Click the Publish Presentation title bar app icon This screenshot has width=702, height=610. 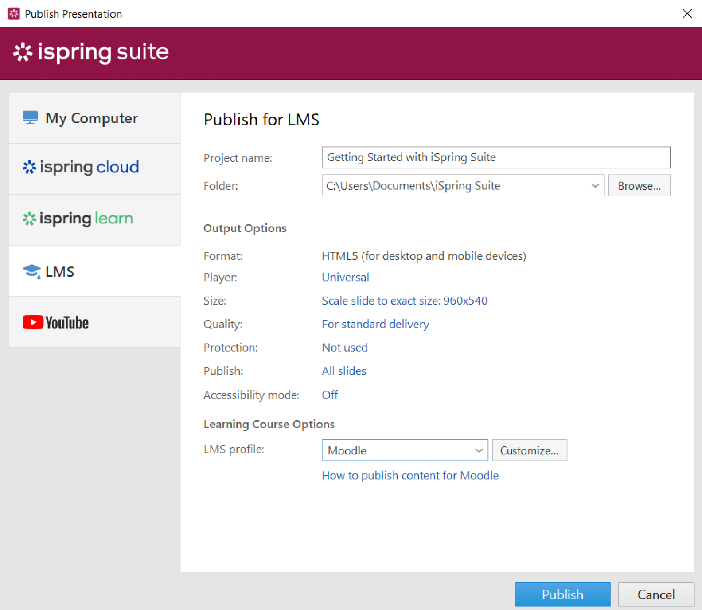(x=14, y=14)
